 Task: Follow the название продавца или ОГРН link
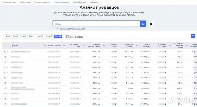pos(72,29)
